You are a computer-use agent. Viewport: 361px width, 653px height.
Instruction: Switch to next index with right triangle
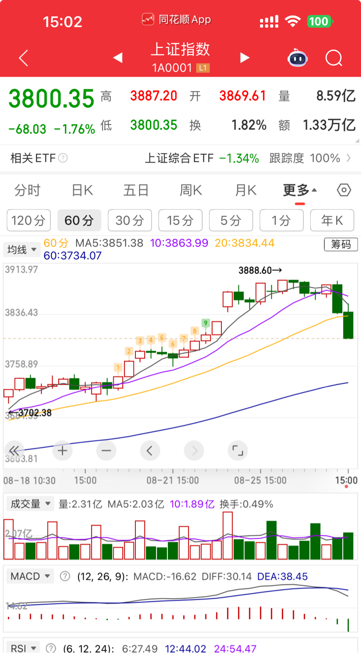coord(244,58)
